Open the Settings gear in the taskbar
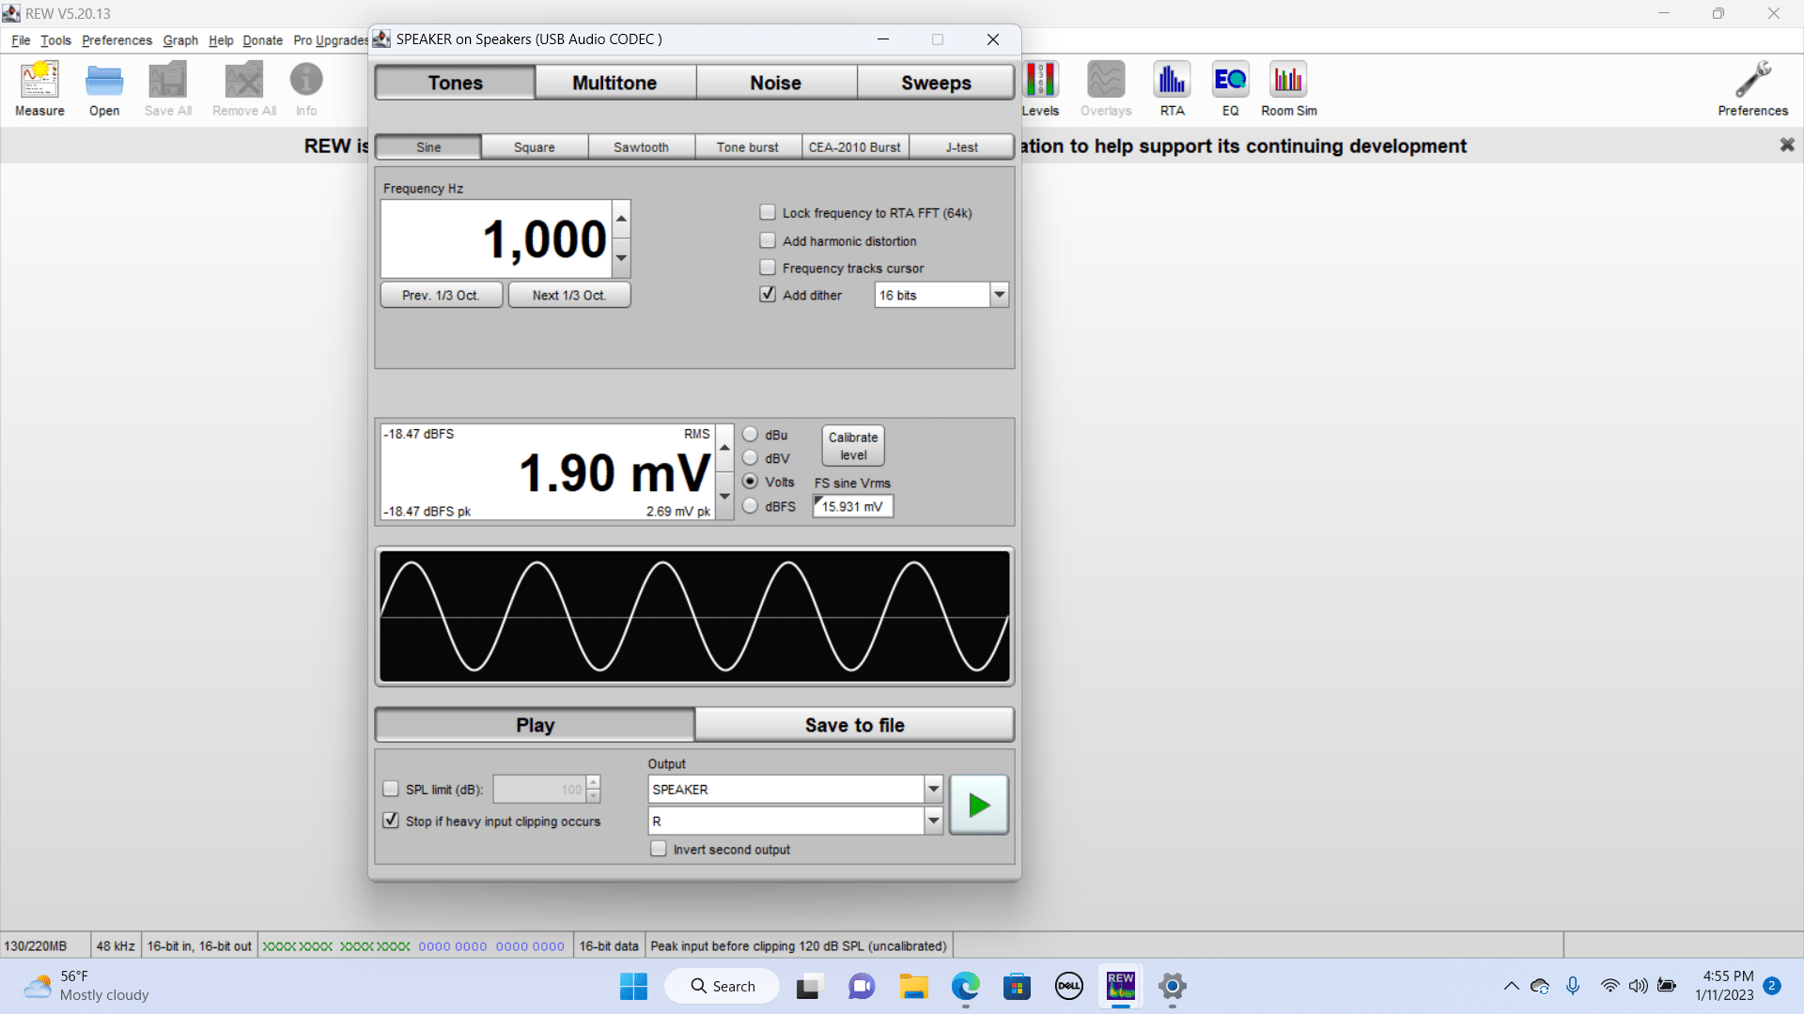Screen dimensions: 1804x1014 coord(1173,986)
